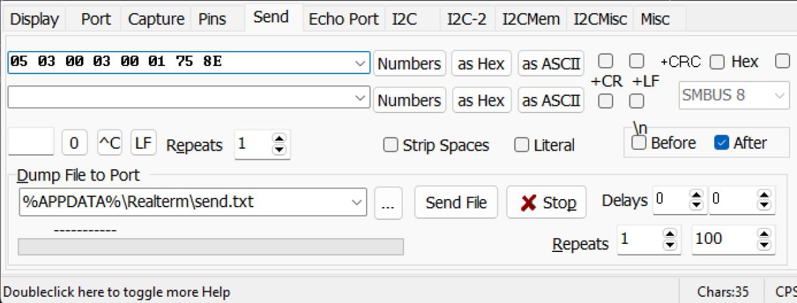Uncheck the After checkbox

722,142
